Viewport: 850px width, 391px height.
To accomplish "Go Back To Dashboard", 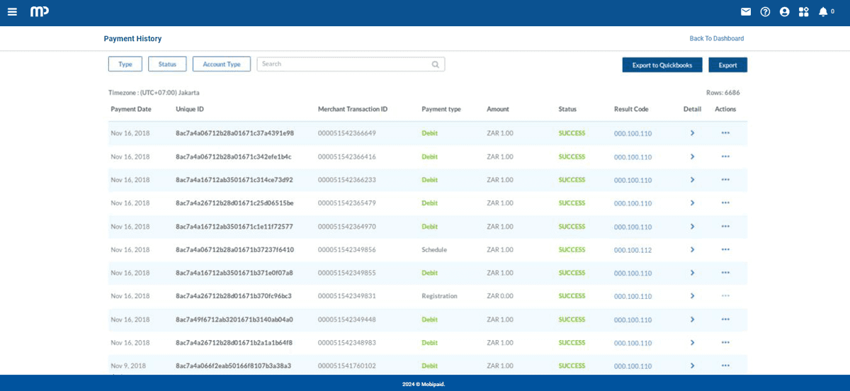I will point(716,39).
